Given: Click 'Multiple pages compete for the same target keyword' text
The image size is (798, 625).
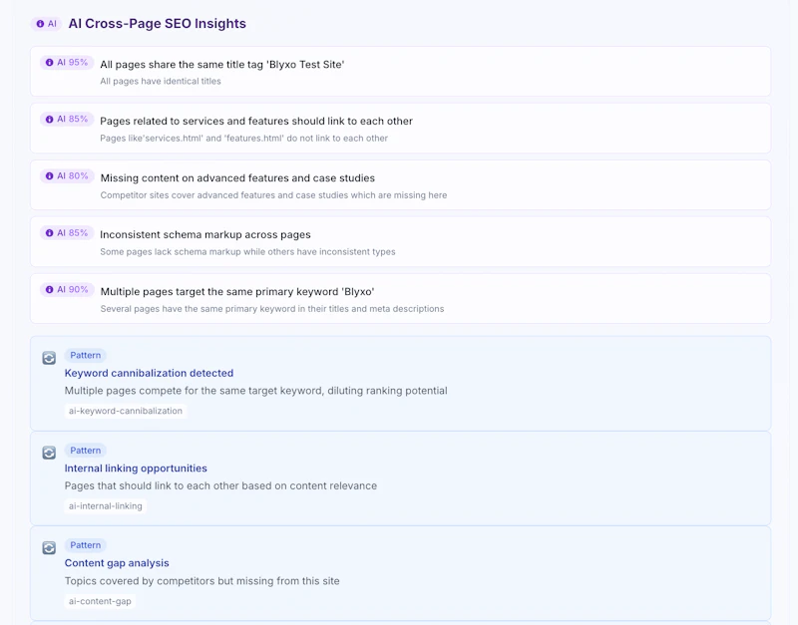Looking at the screenshot, I should tap(255, 391).
